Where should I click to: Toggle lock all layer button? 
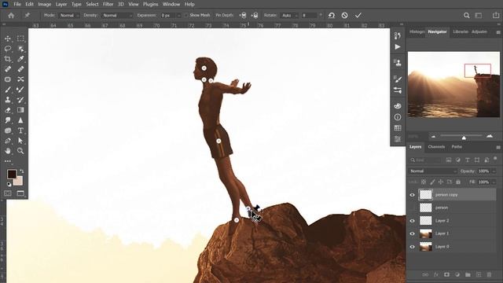pos(458,182)
